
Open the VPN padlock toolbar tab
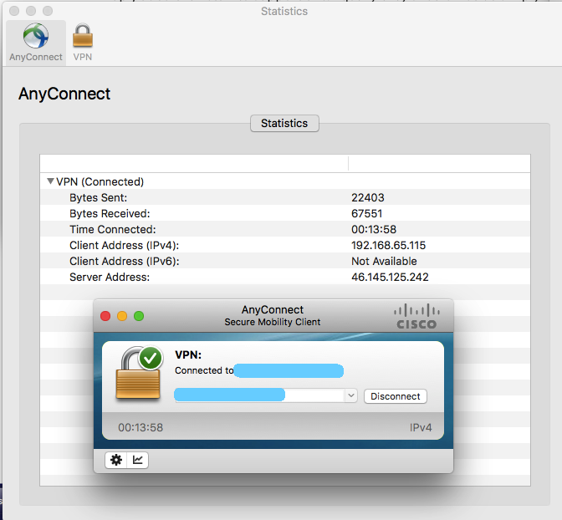83,43
